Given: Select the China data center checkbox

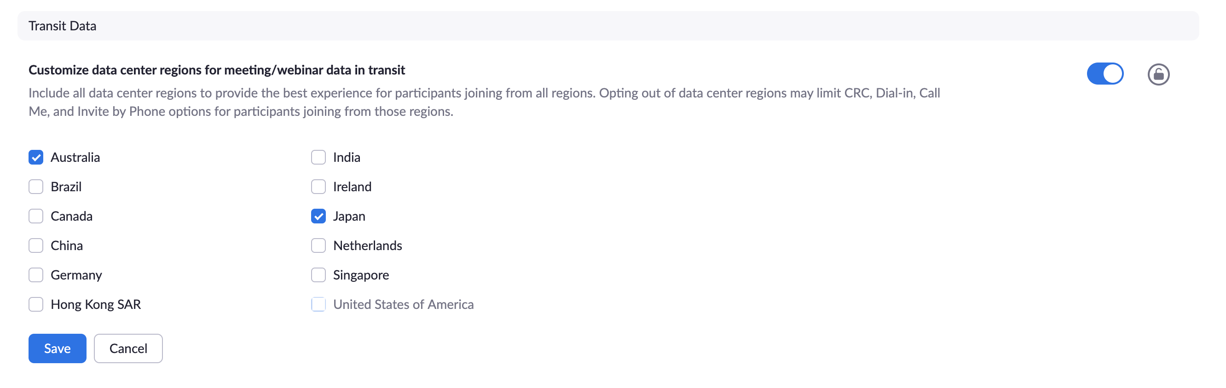Looking at the screenshot, I should click(36, 246).
